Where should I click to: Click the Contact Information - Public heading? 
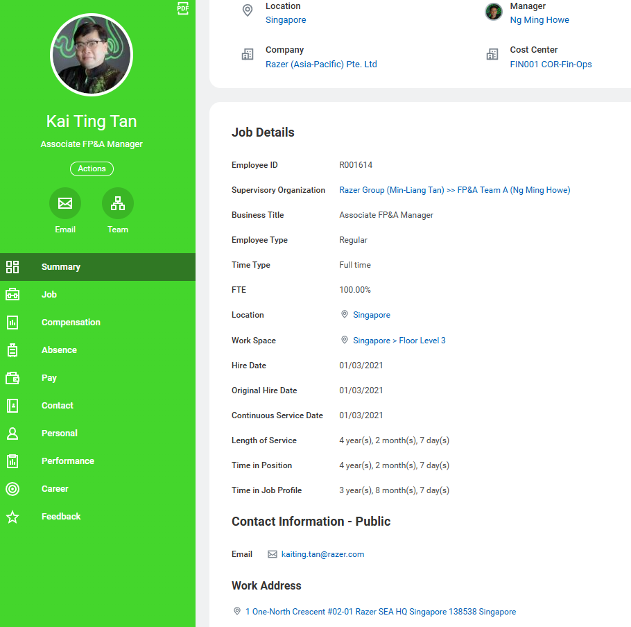311,521
